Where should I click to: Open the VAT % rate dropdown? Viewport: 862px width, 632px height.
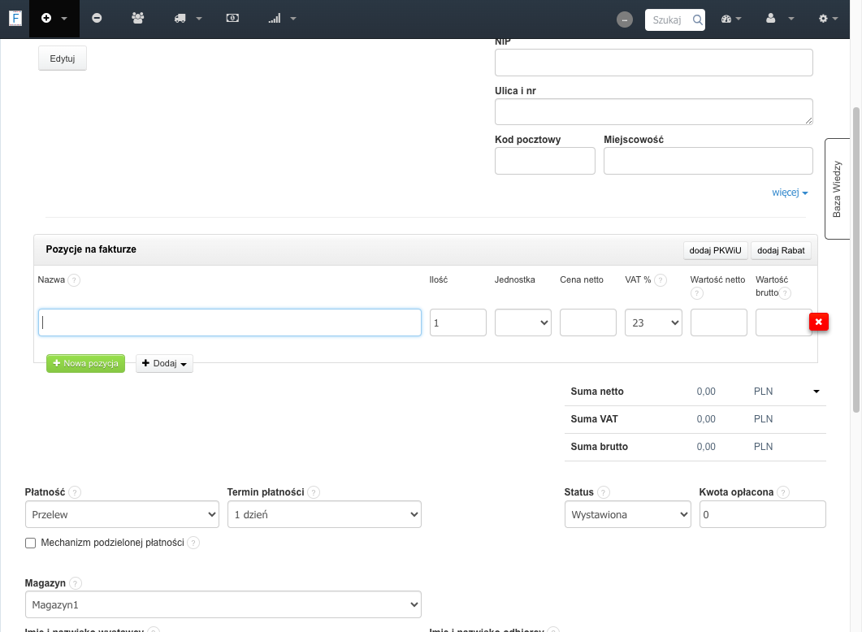[x=653, y=322]
